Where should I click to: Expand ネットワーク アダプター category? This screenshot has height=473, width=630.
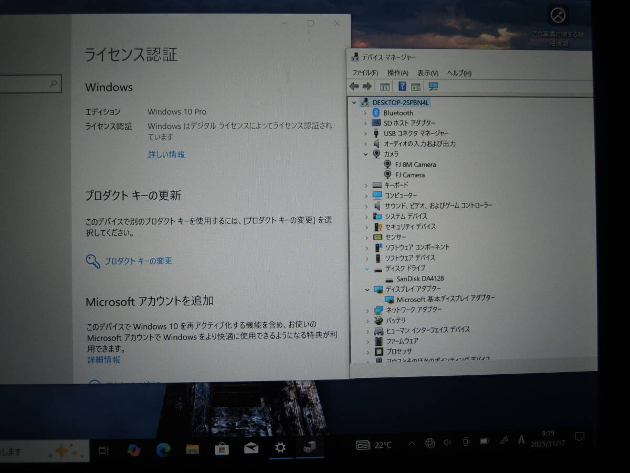[367, 310]
